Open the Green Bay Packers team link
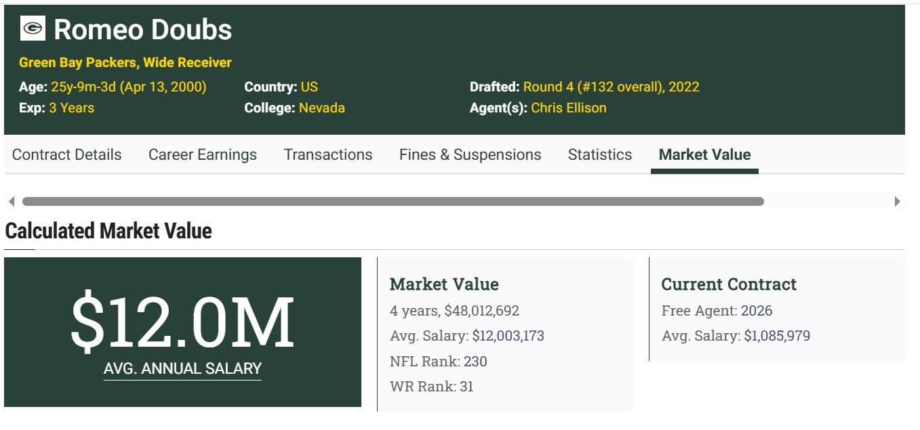Image resolution: width=920 pixels, height=430 pixels. click(77, 62)
